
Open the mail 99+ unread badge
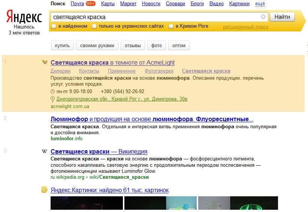point(91,3)
